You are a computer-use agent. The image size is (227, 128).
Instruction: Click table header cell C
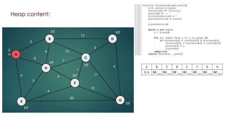click(167, 67)
